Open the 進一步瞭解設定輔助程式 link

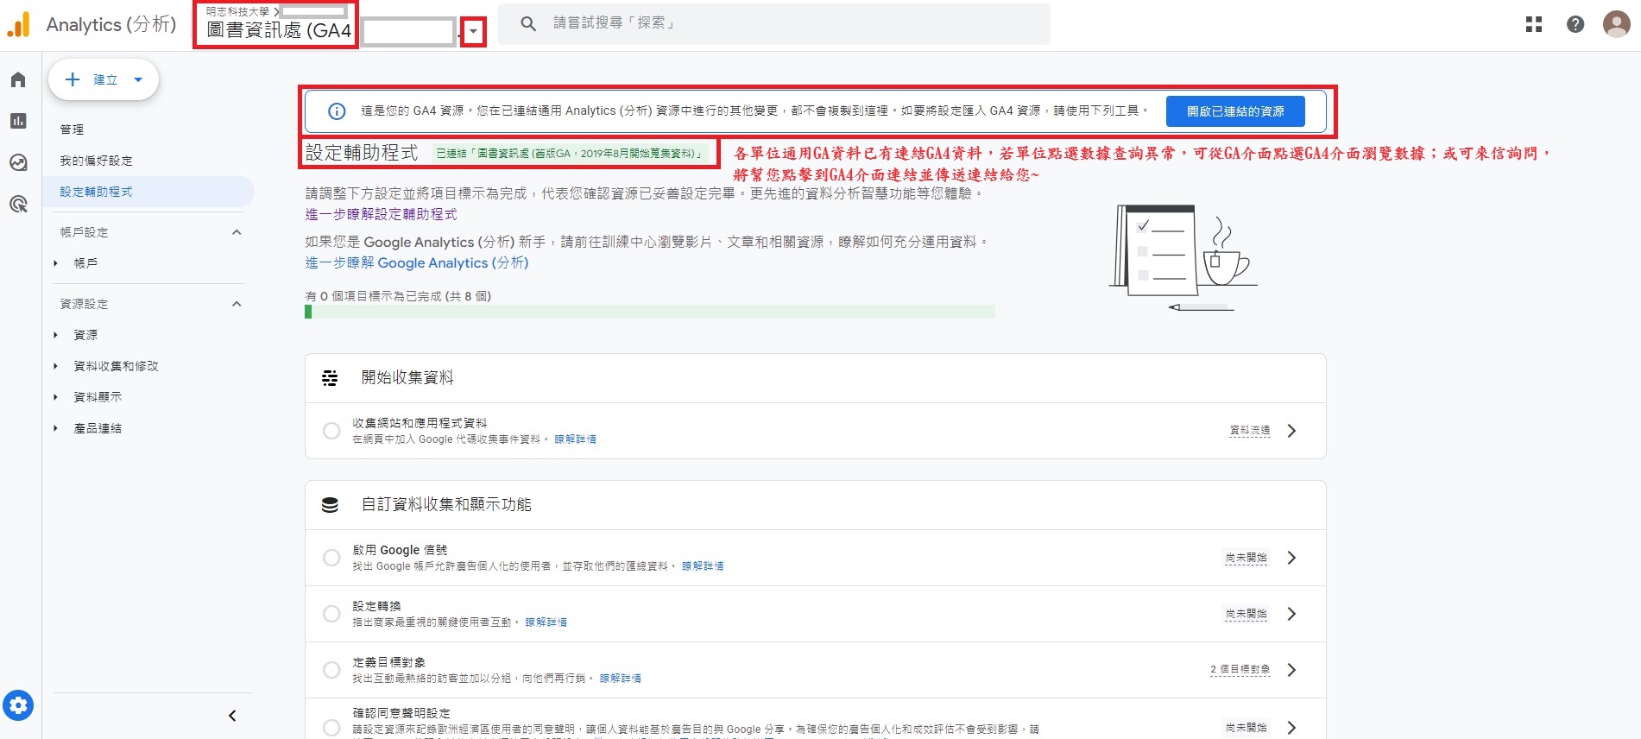coord(381,214)
